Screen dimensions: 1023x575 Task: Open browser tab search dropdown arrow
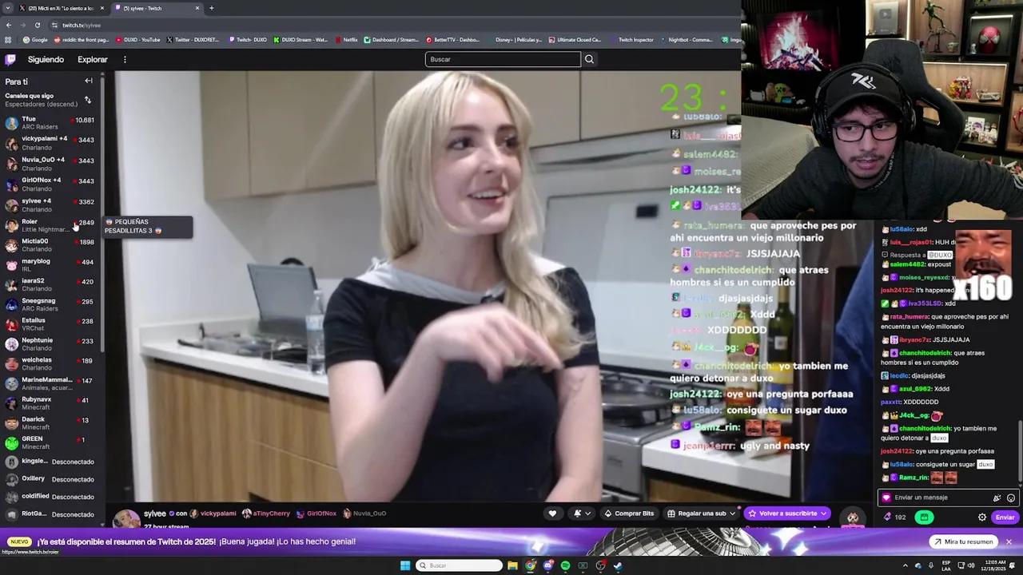(x=8, y=8)
